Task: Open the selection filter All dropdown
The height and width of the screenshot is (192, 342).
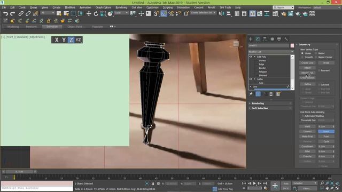Action: [x=47, y=13]
